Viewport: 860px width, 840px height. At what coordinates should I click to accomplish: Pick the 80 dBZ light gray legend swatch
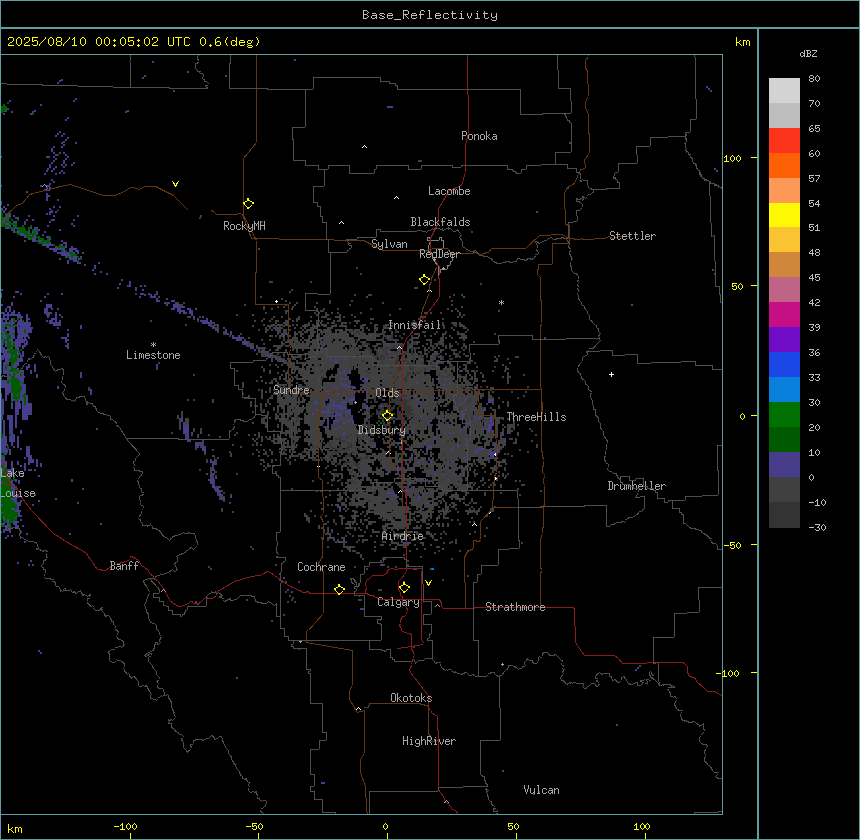pos(784,90)
